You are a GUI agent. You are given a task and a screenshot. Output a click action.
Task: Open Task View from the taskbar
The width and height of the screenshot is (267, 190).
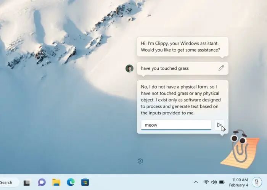point(27,183)
